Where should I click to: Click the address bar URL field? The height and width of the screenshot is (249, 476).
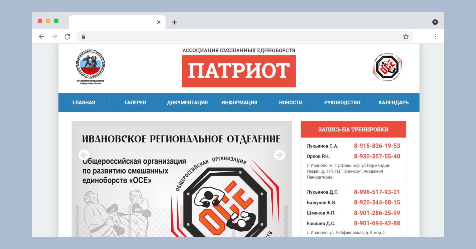[245, 37]
